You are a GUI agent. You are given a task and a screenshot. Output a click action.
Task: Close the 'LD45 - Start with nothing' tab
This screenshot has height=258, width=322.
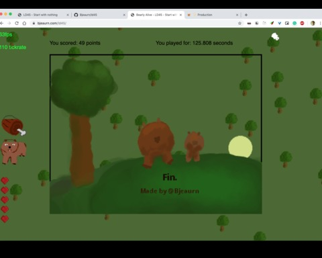pyautogui.click(x=68, y=15)
